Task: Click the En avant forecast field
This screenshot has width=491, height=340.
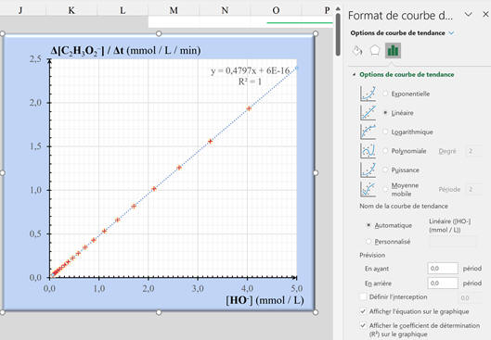Action: click(443, 269)
